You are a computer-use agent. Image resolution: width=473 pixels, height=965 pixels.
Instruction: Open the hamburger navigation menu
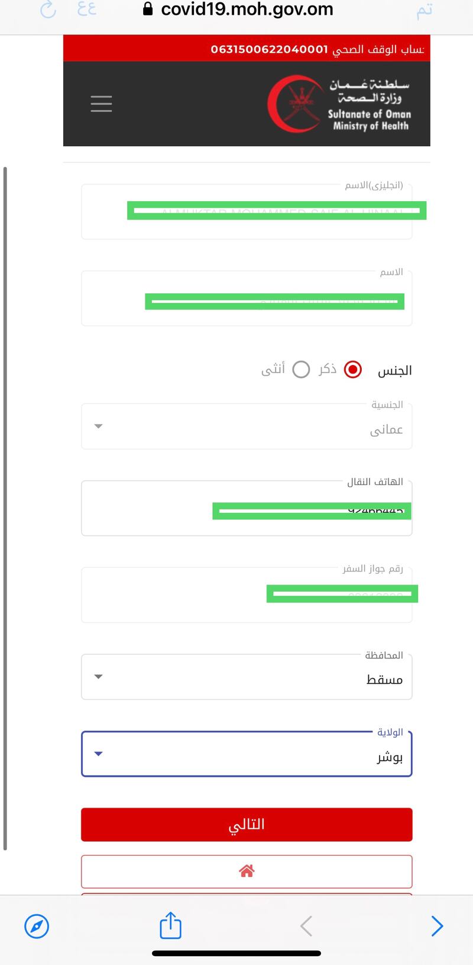(101, 104)
